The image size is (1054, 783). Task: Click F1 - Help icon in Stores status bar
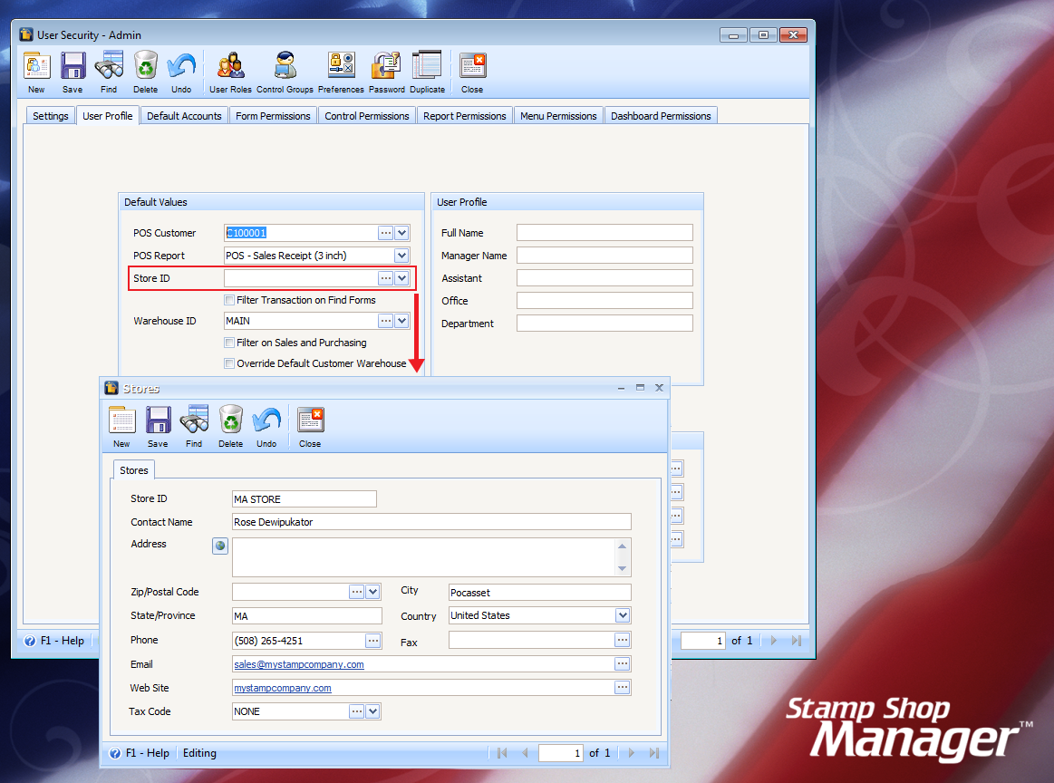tap(115, 753)
